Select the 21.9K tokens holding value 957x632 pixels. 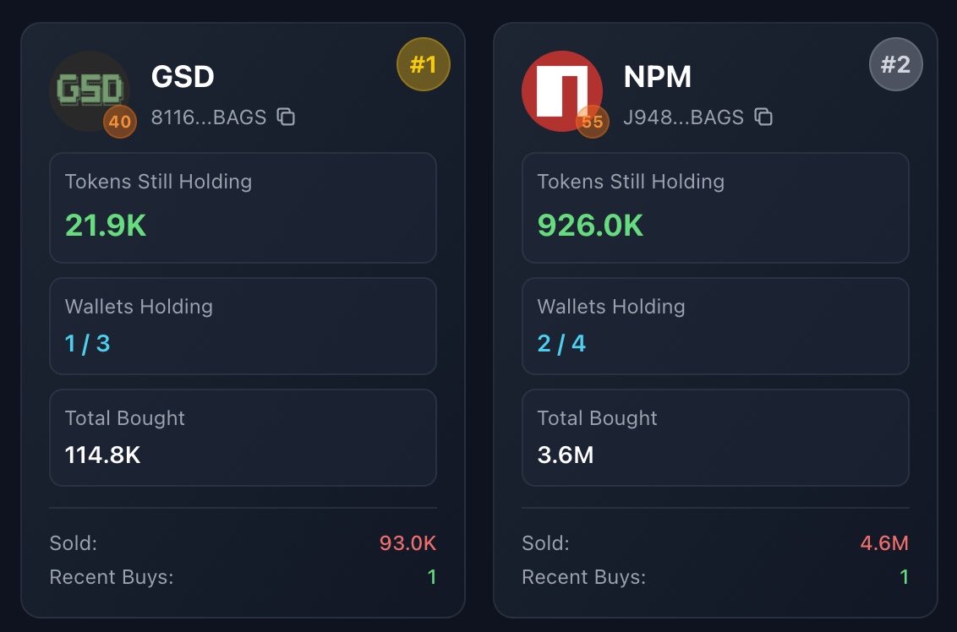coord(106,226)
